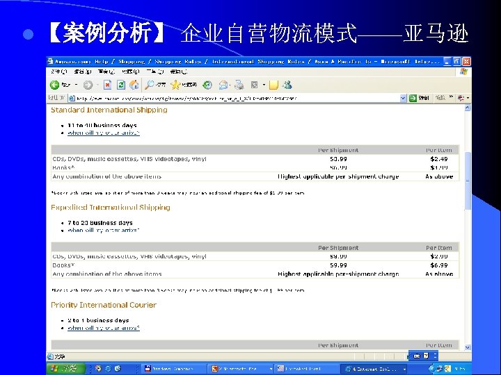501x375 pixels.
Task: Click the web page scrollbar up arrow
Action: [x=468, y=108]
